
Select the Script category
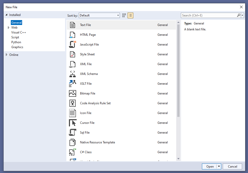click(15, 37)
